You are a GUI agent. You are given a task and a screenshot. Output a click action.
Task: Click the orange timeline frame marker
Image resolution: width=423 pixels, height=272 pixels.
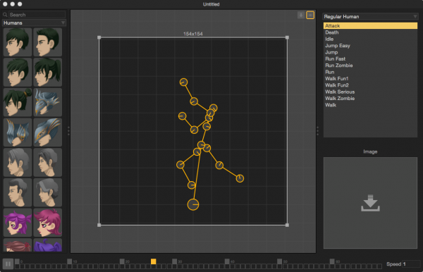[x=153, y=261]
